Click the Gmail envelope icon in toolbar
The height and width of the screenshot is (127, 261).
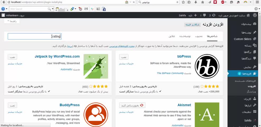(x=86, y=9)
